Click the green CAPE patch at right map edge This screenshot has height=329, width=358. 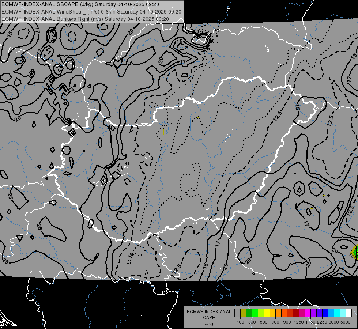(355, 252)
